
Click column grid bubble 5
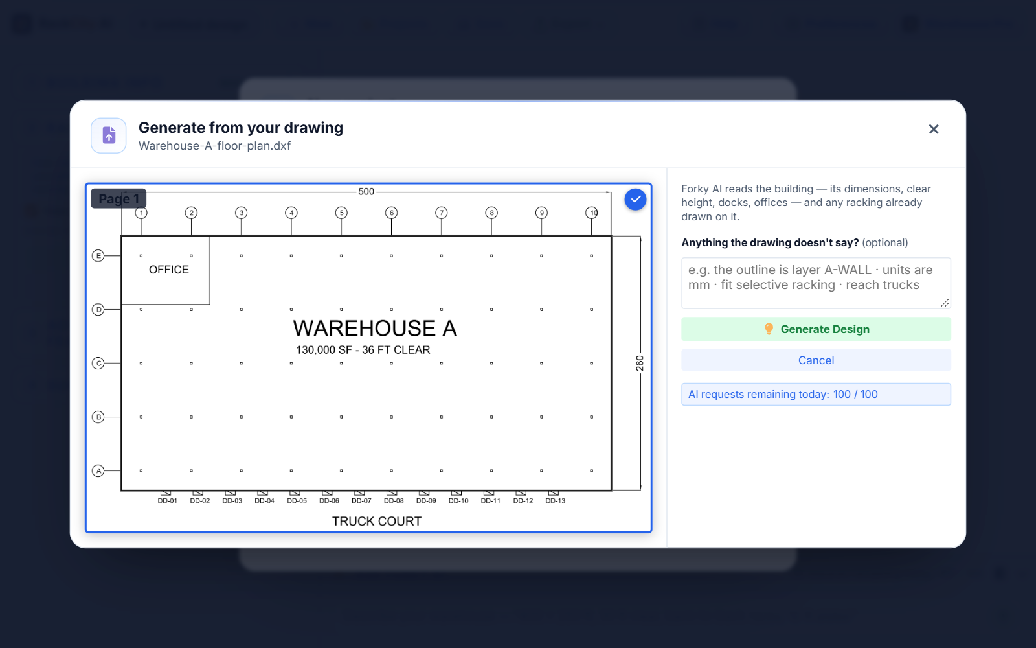click(341, 213)
